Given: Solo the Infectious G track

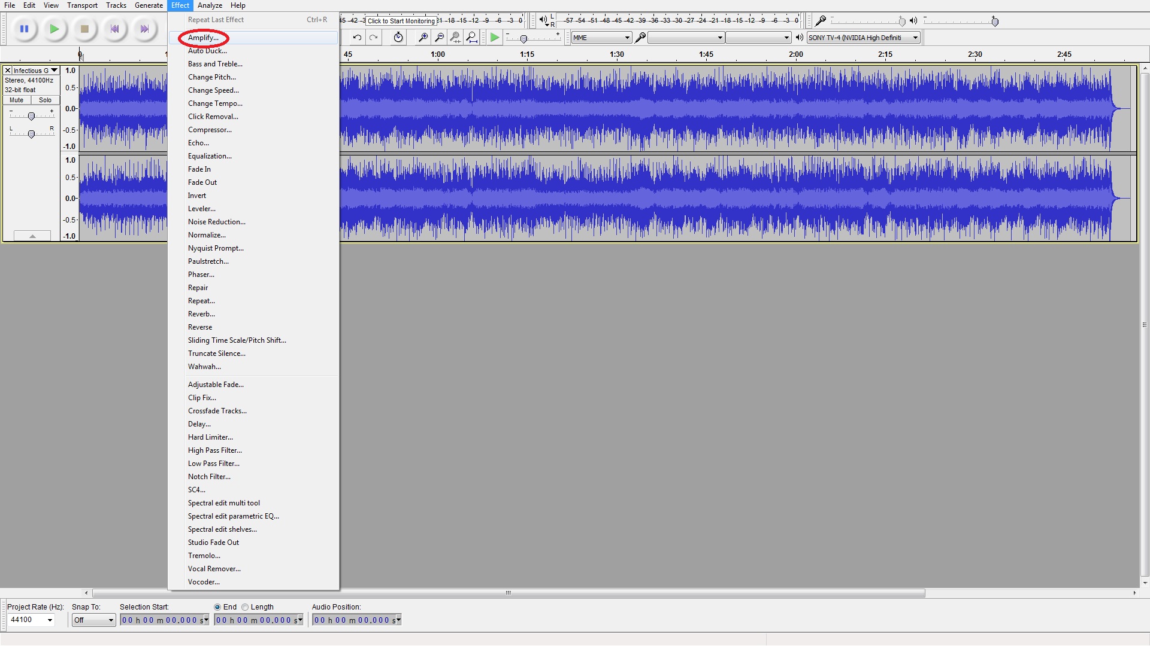Looking at the screenshot, I should 45,100.
